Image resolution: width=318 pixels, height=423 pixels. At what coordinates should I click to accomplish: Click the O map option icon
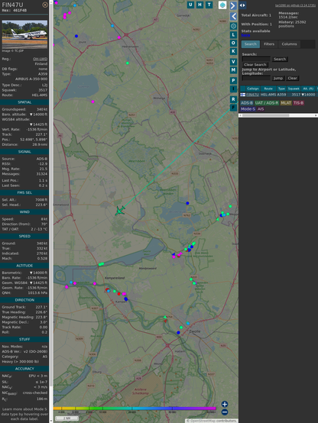[233, 43]
